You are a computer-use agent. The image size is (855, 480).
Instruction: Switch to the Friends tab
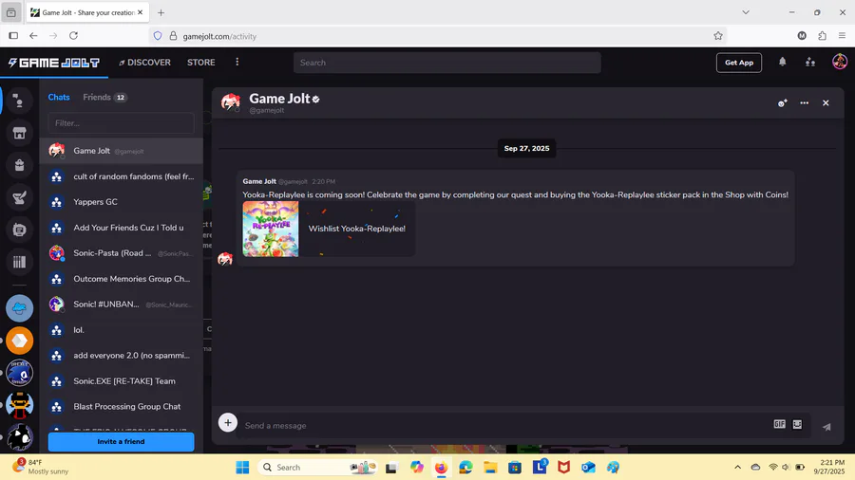(104, 97)
